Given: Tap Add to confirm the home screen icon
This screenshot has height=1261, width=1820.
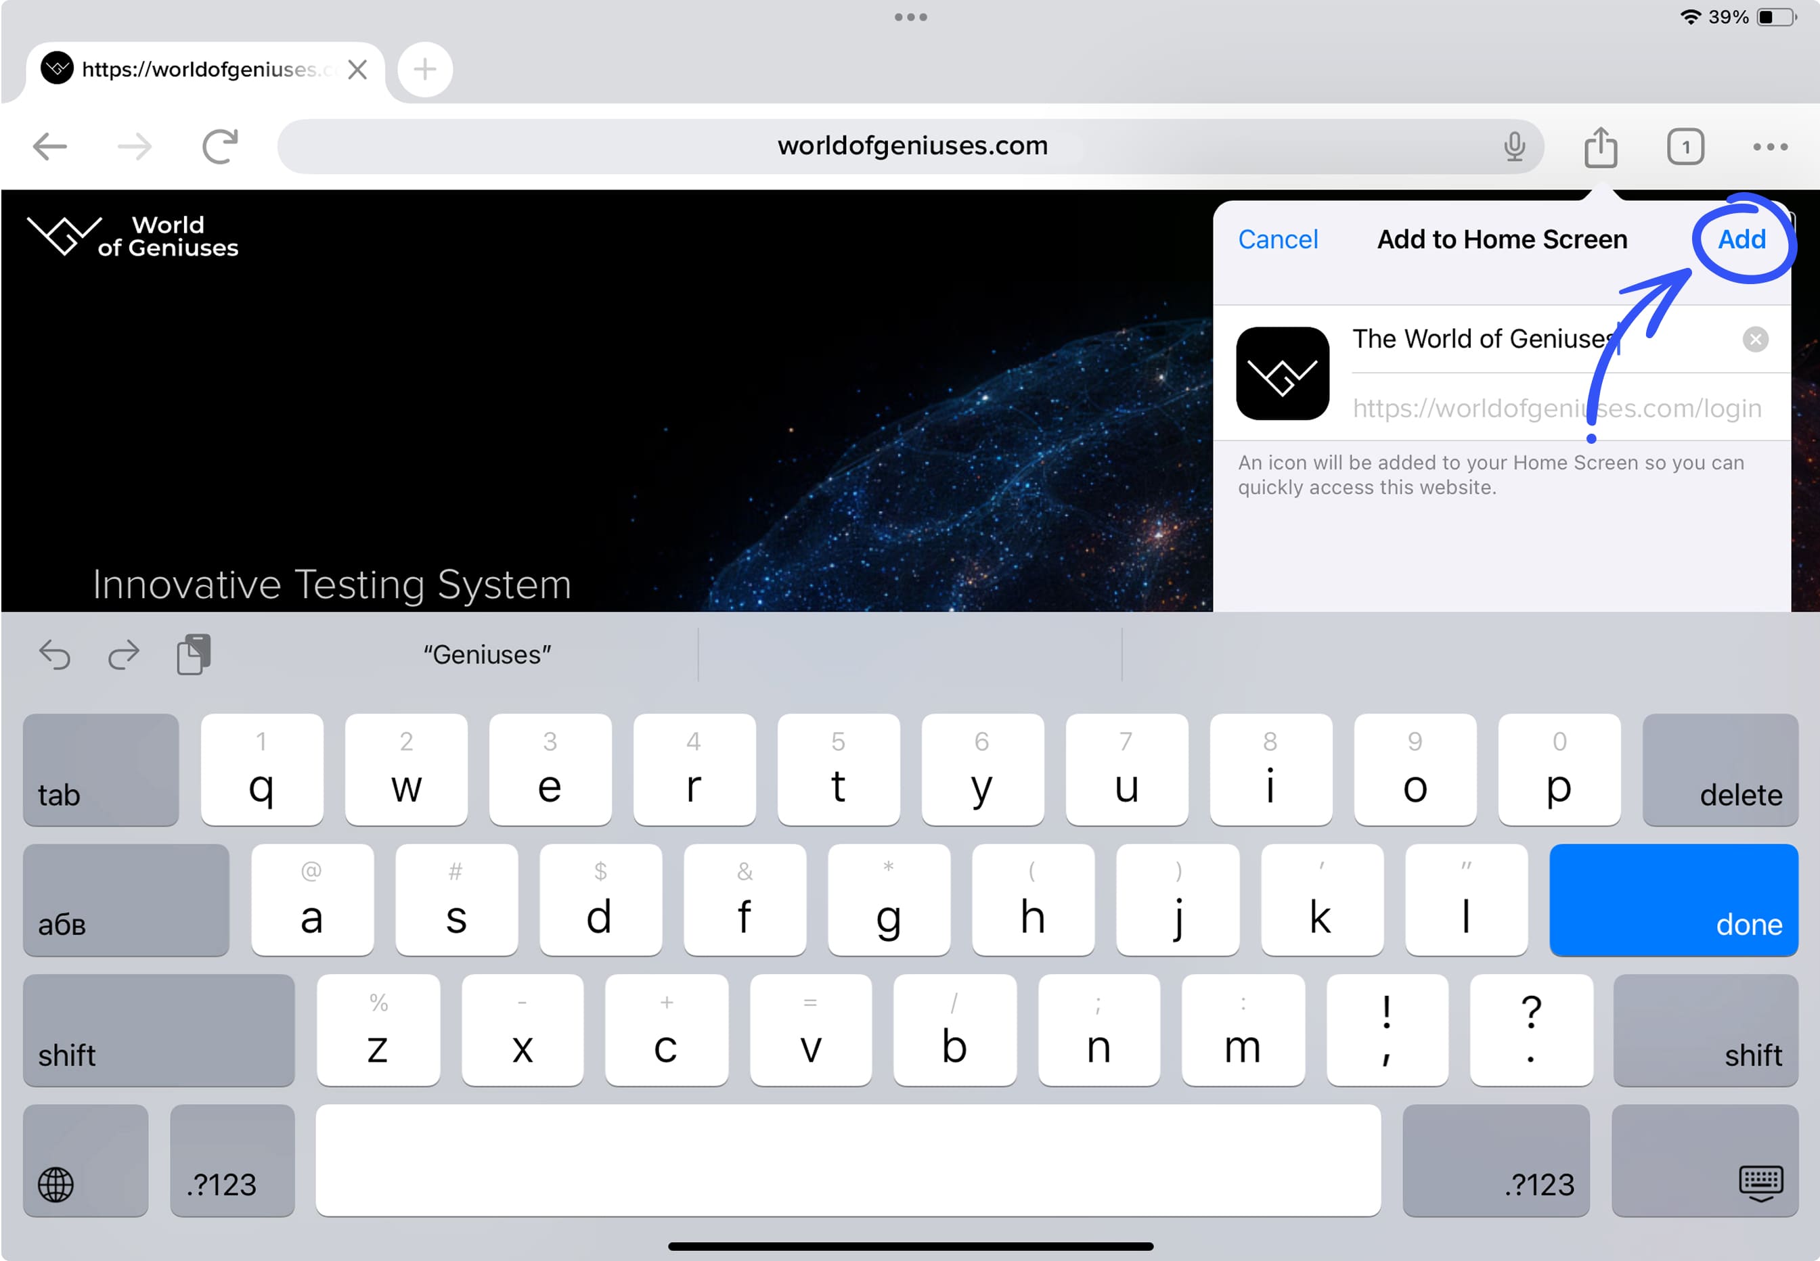Looking at the screenshot, I should (1741, 239).
